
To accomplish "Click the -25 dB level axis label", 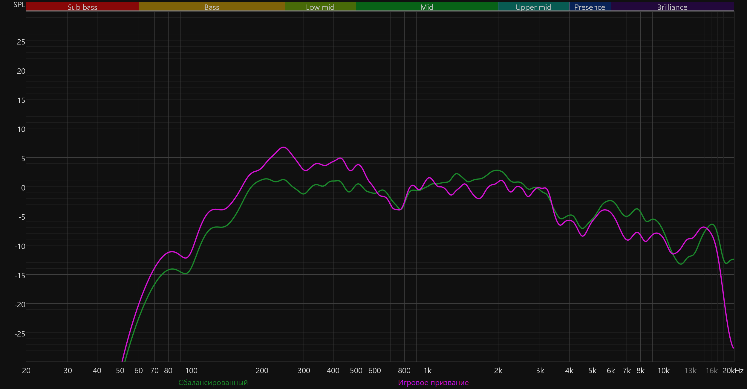I will coord(20,334).
